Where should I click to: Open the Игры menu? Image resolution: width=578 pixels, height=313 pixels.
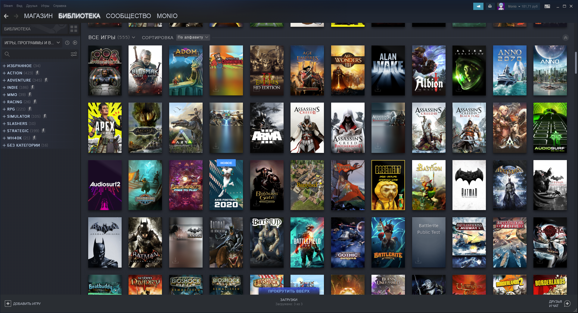point(45,6)
